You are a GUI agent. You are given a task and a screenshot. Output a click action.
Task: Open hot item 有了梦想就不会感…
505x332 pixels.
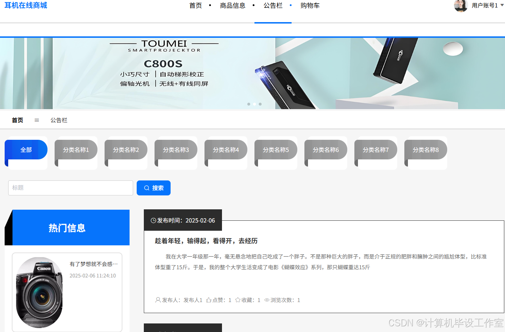[94, 264]
